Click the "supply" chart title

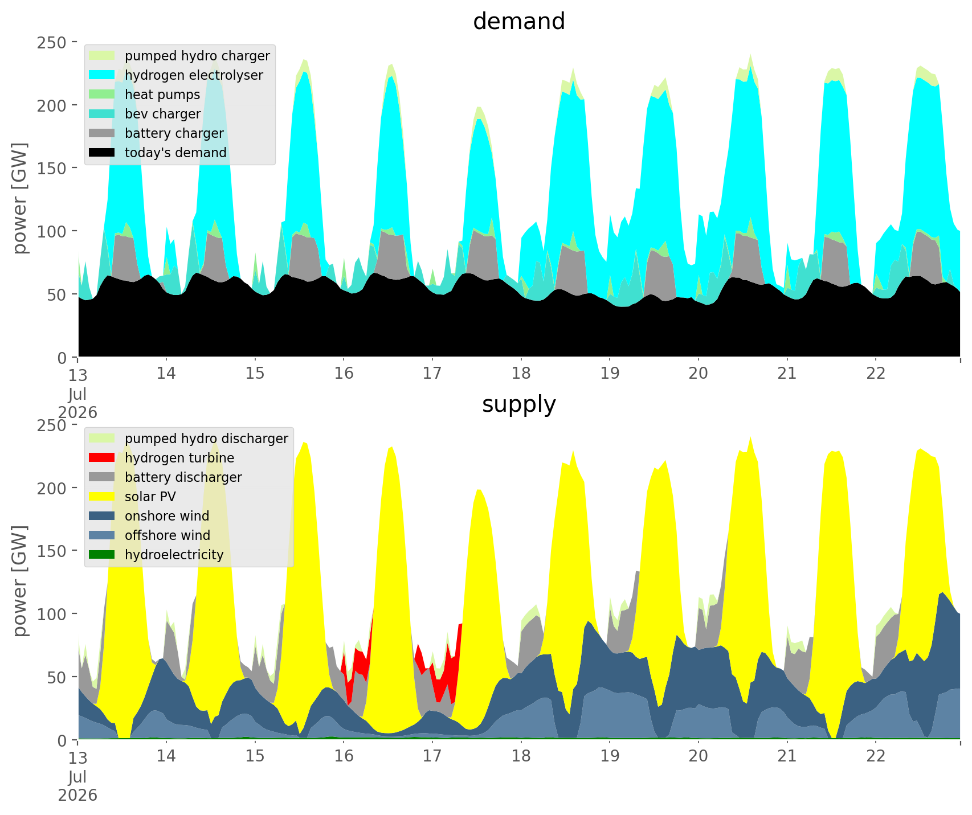519,404
